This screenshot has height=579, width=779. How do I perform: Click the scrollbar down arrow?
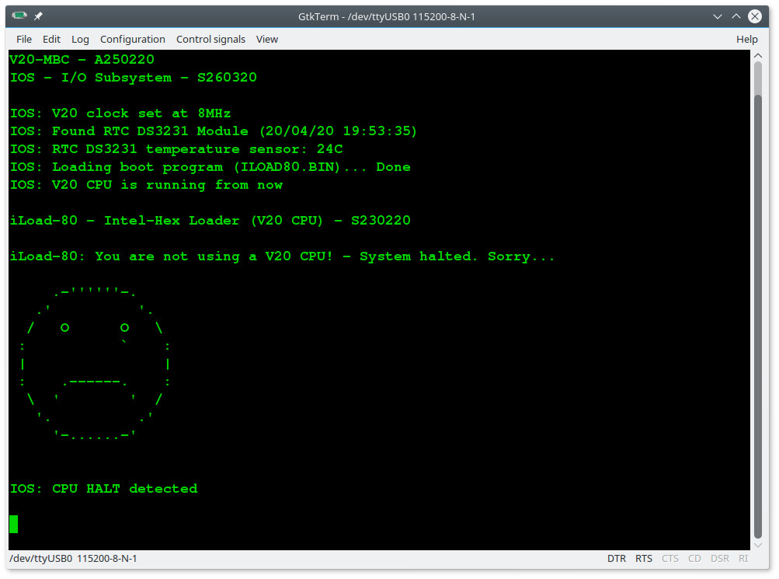pyautogui.click(x=757, y=546)
